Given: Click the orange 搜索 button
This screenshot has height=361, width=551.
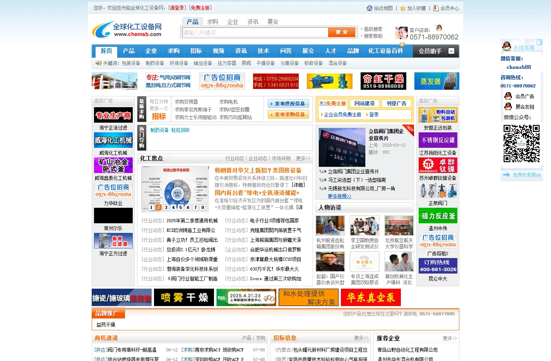Looking at the screenshot, I should 342,33.
